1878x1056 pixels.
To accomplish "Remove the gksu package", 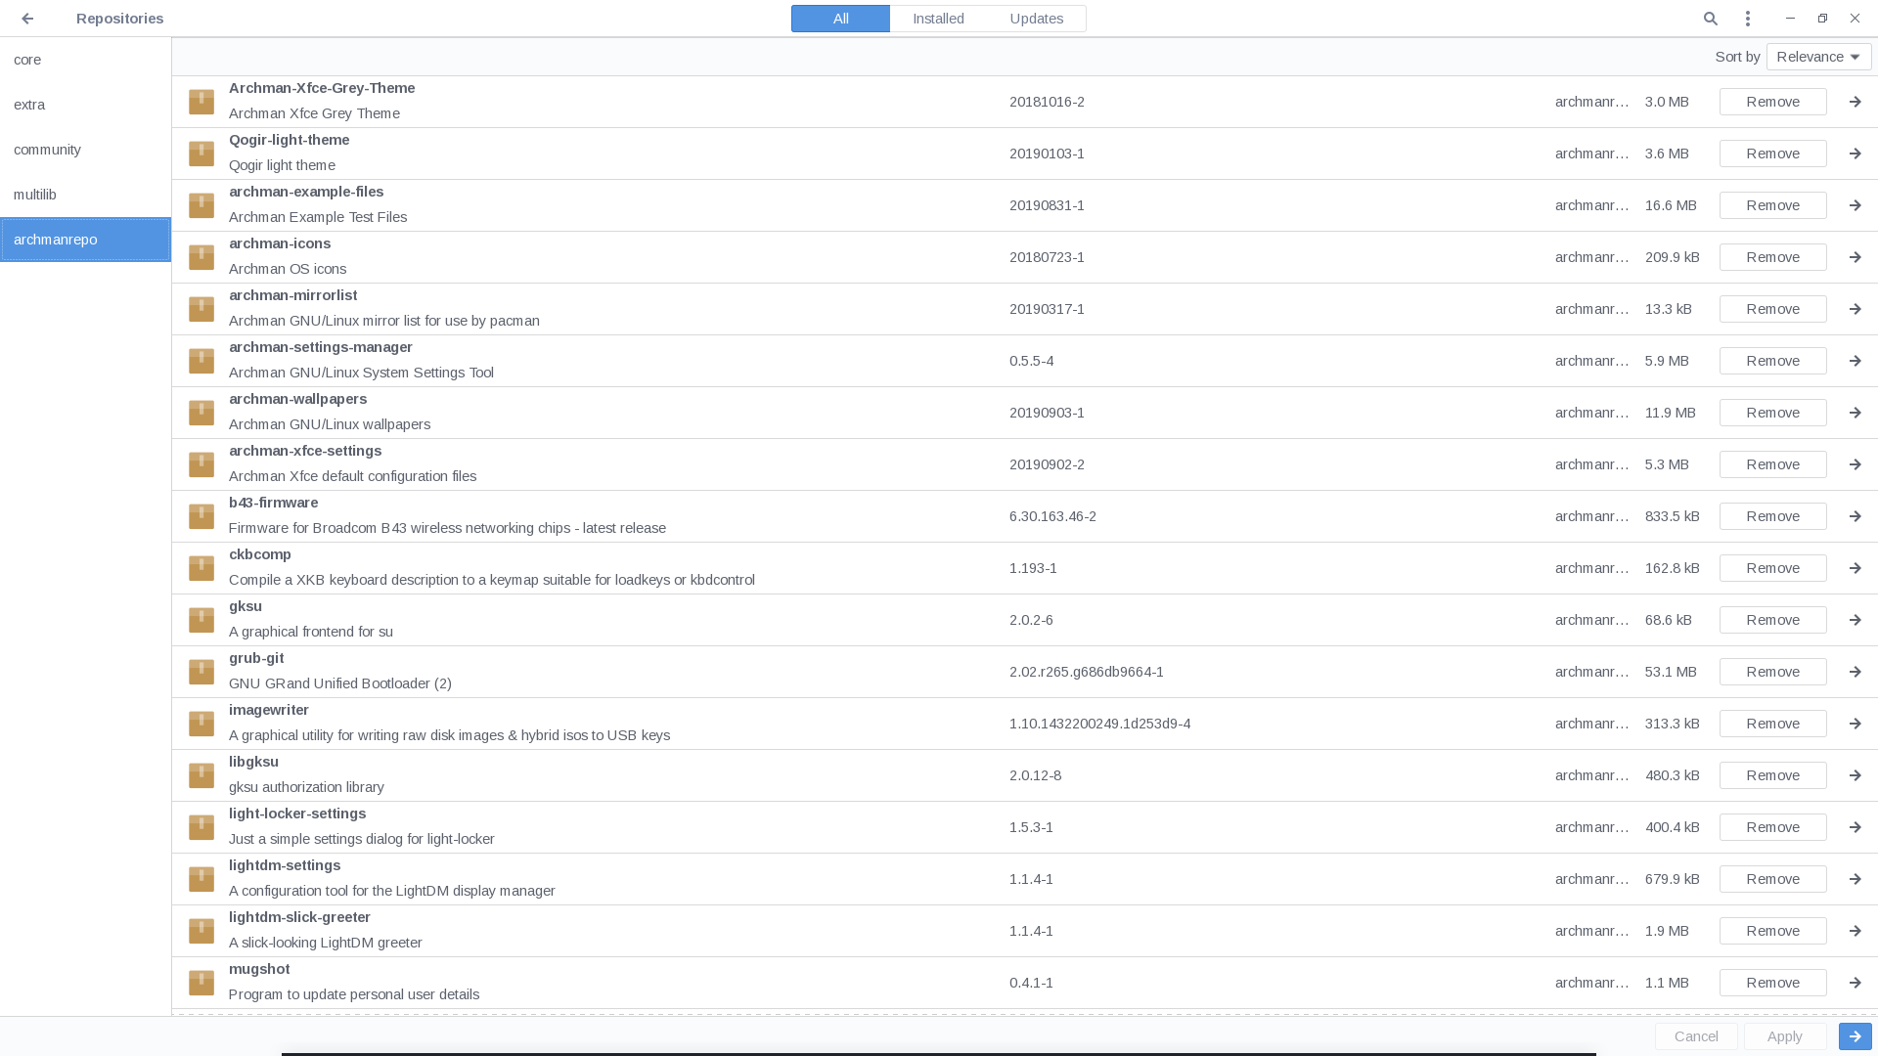I will [1772, 620].
